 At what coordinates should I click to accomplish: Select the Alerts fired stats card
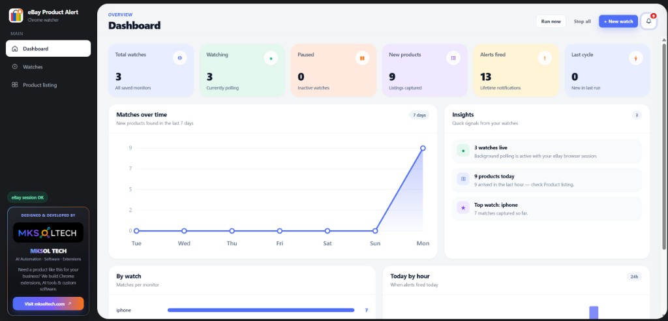tap(515, 70)
